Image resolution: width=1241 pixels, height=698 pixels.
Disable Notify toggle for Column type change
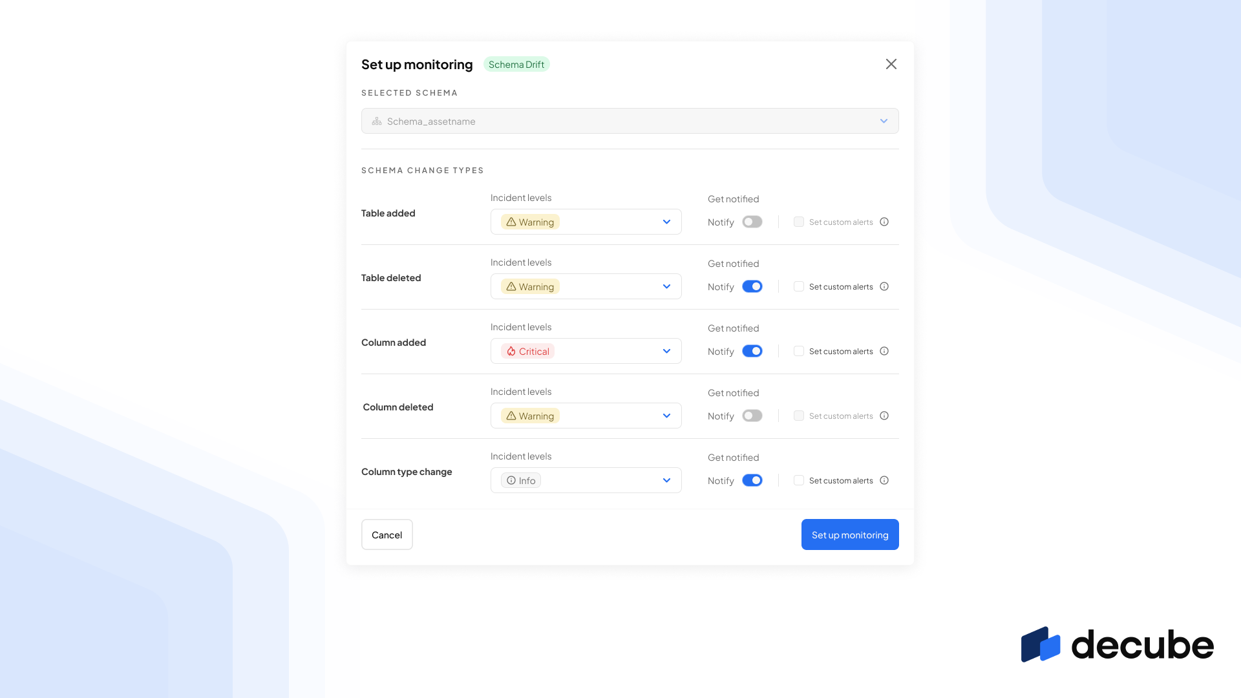[752, 480]
